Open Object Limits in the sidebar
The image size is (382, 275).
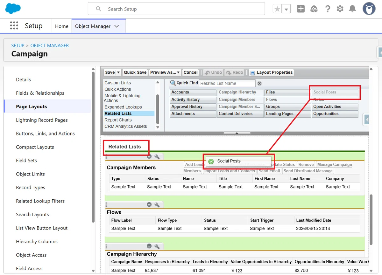click(30, 174)
